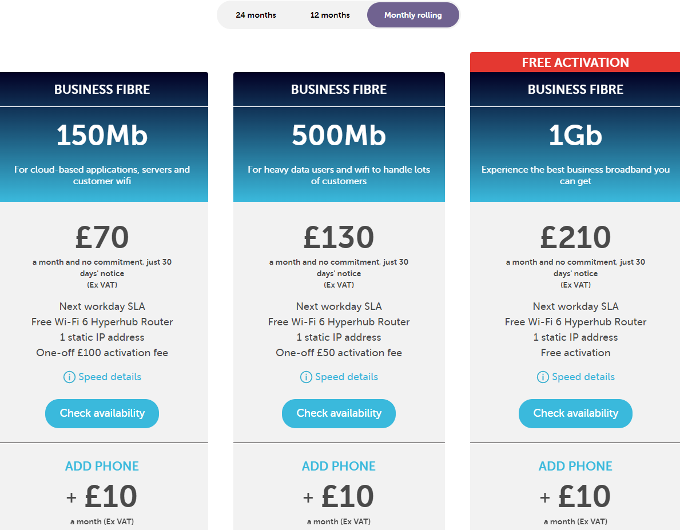680x530 pixels.
Task: Check availability for the 1Gb plan
Action: click(575, 413)
